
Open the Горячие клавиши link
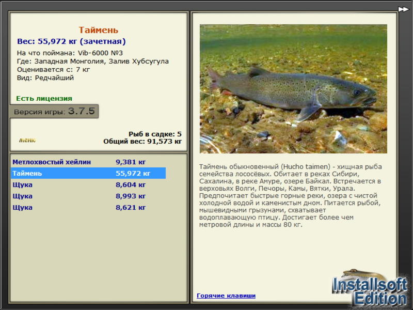click(x=226, y=296)
